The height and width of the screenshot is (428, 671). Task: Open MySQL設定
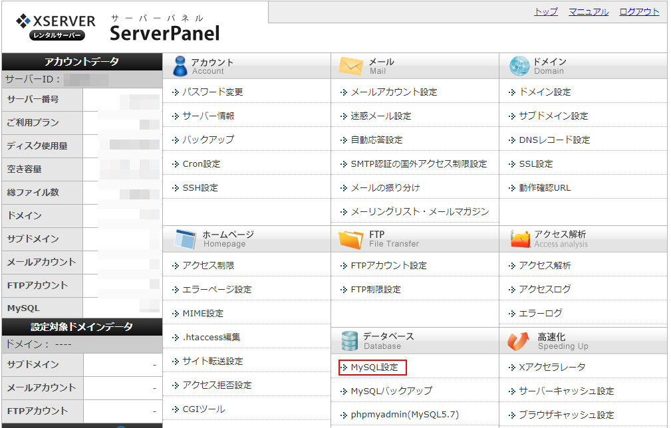coord(374,368)
